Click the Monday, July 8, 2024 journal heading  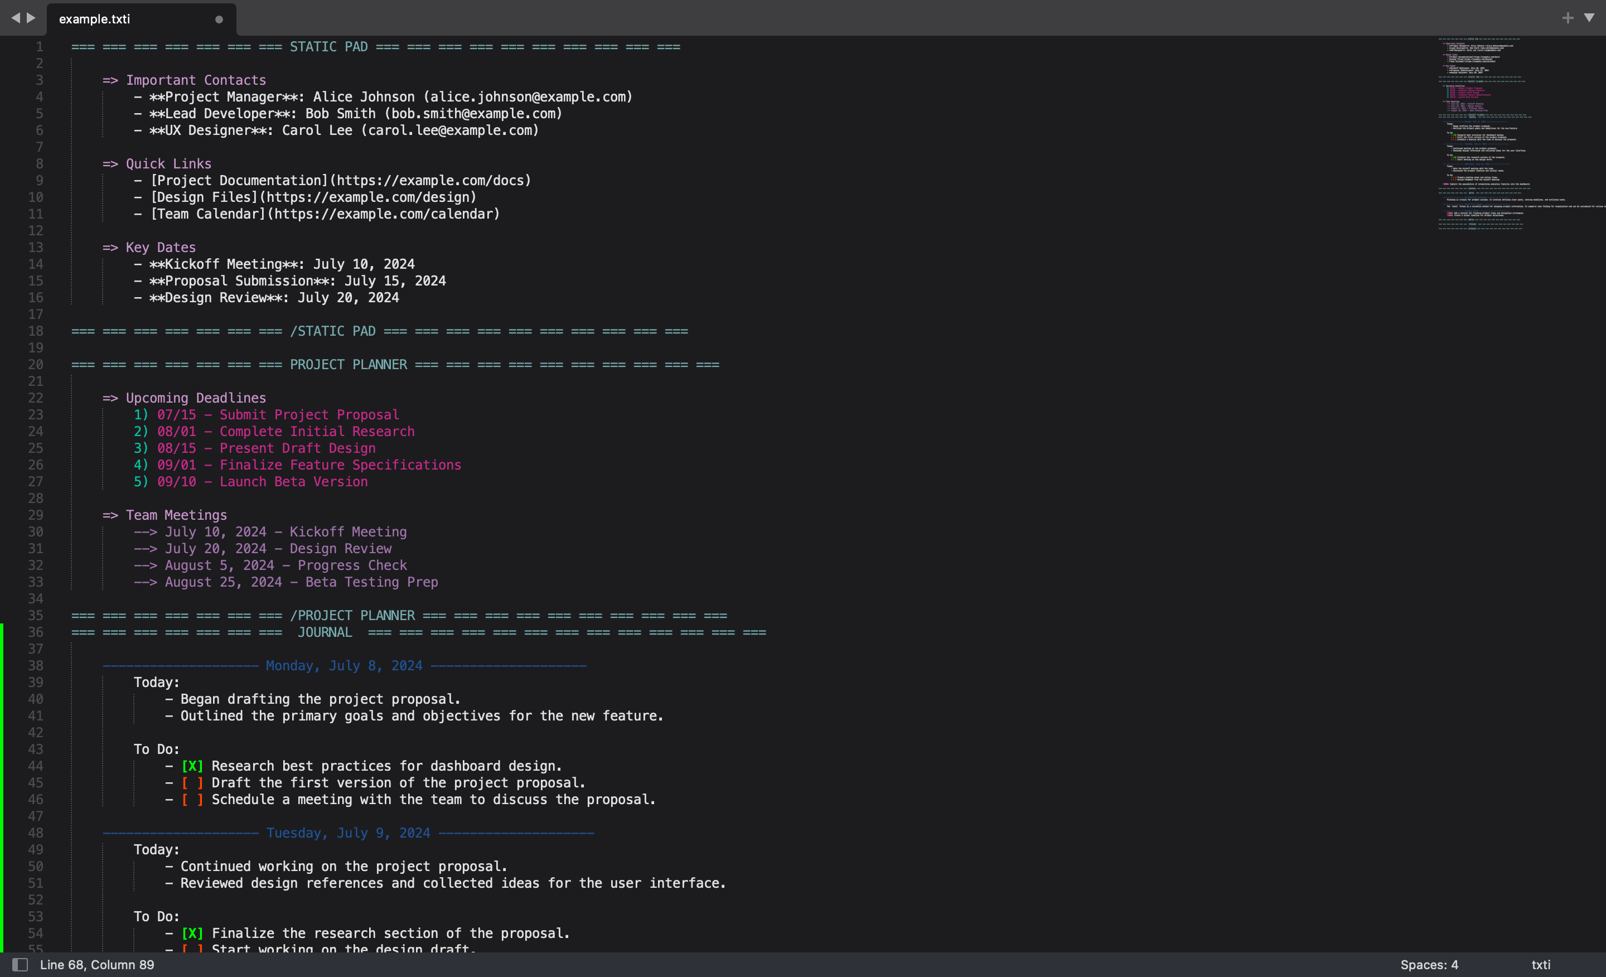coord(344,665)
